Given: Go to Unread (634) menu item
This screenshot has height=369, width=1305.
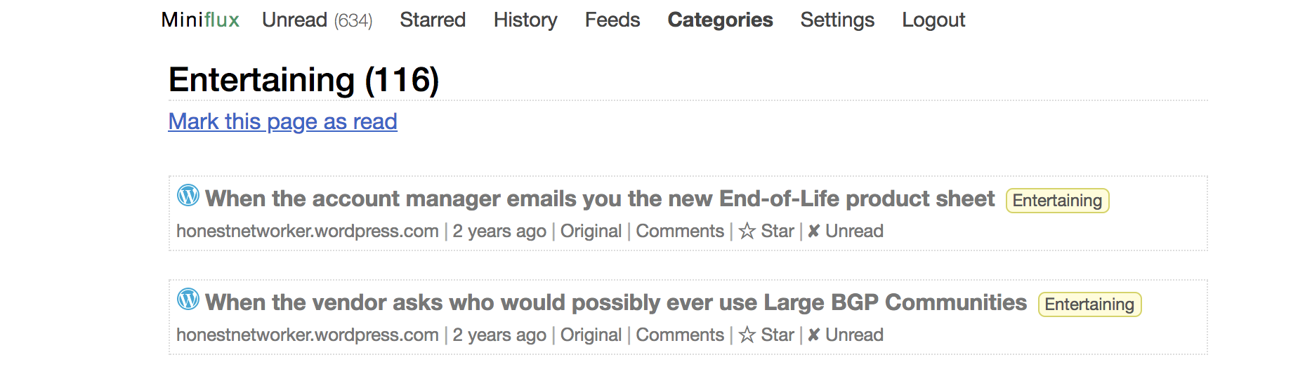Looking at the screenshot, I should (x=317, y=20).
